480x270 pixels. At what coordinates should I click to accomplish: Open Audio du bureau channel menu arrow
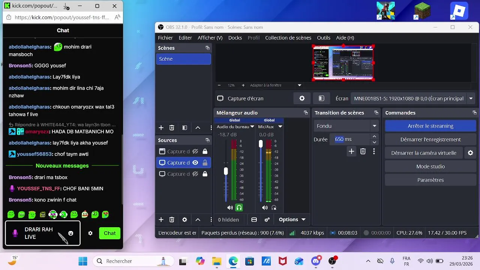click(x=252, y=127)
